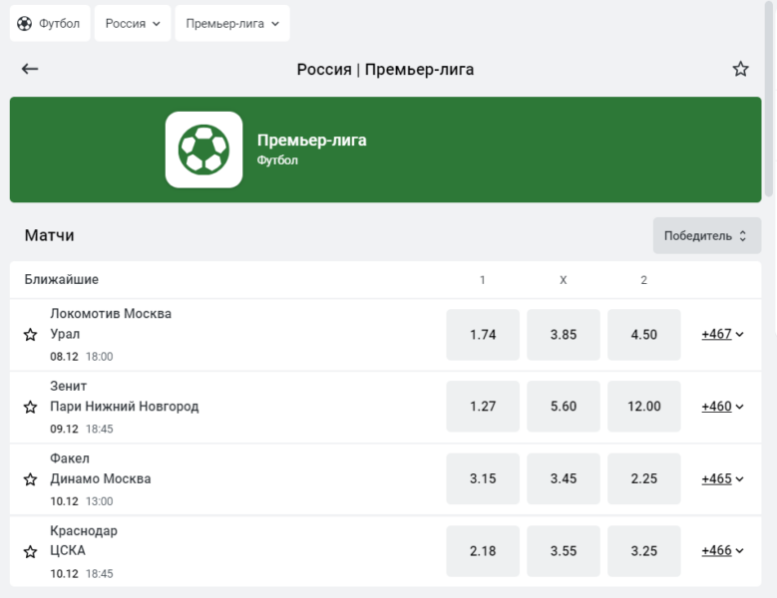Open the Россия country dropdown

point(133,23)
